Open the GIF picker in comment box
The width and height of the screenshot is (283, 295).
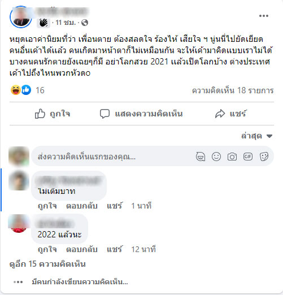point(248,157)
